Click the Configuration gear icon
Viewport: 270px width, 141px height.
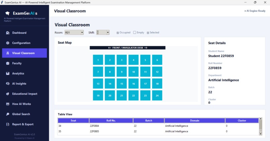pos(8,43)
